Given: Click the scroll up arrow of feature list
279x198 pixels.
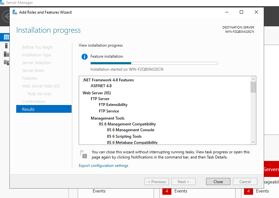Looking at the screenshot, I should (253, 79).
